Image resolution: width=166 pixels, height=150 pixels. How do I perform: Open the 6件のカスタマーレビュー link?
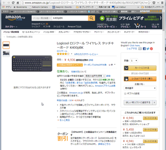86,54
